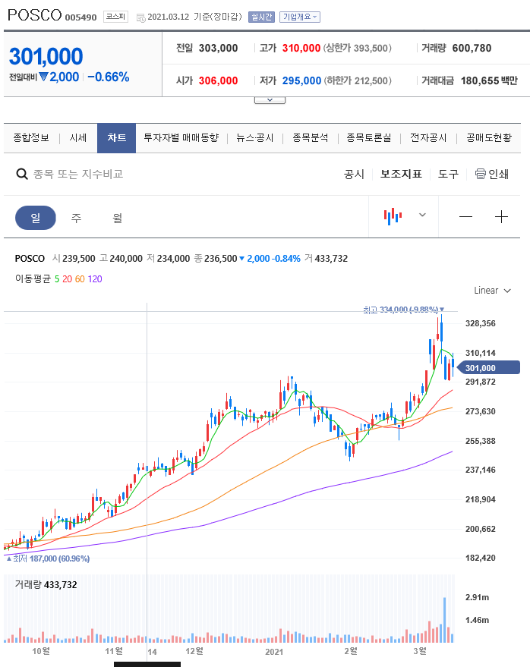The image size is (530, 667).
Task: Open the 종합정보 tab
Action: click(31, 138)
